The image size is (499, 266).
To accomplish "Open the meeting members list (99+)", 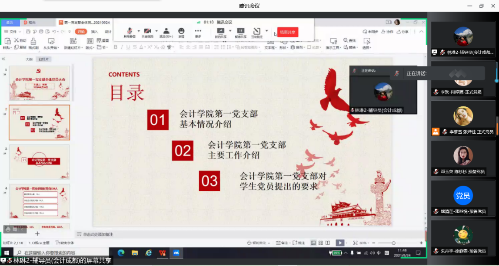I will pos(166,33).
